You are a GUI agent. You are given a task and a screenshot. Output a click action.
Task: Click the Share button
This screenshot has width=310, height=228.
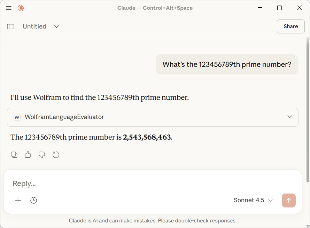(290, 26)
